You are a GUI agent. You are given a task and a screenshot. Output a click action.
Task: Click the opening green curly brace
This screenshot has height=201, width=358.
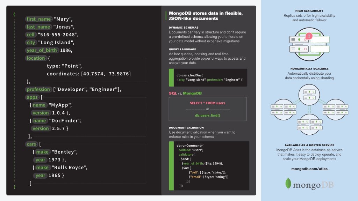tap(14, 14)
